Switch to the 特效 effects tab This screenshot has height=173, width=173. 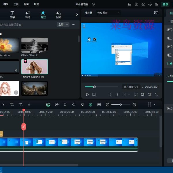[43, 14]
